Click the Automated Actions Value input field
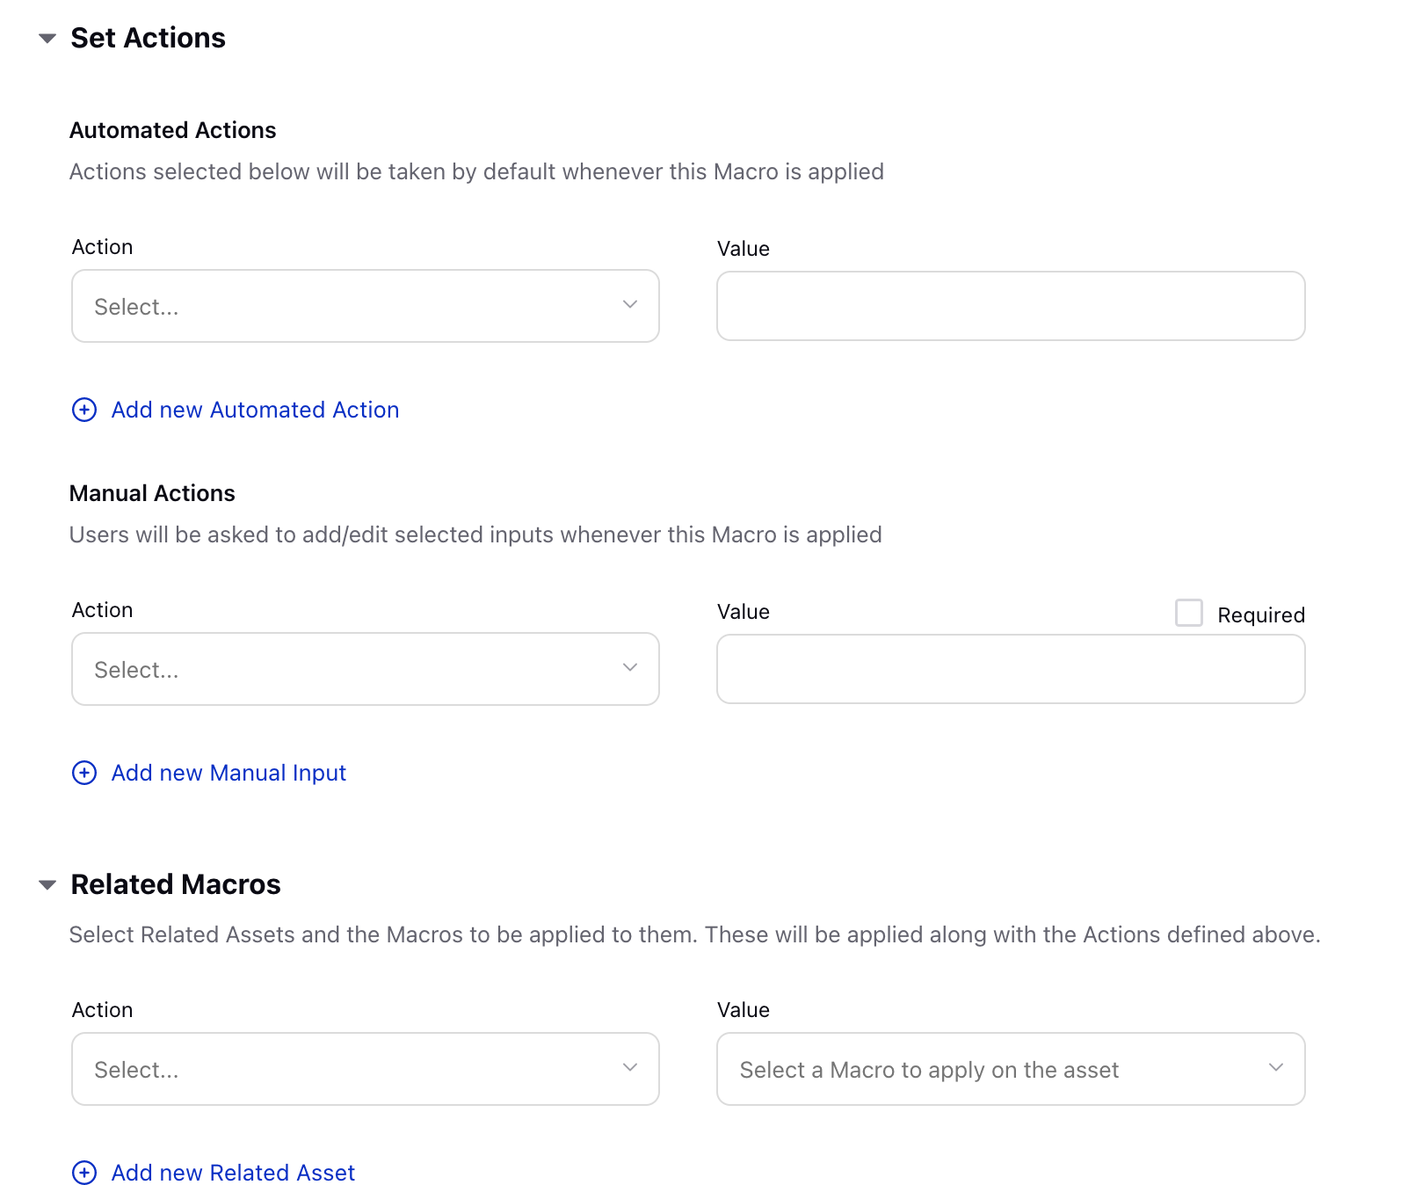Viewport: 1422px width, 1192px height. click(1011, 306)
